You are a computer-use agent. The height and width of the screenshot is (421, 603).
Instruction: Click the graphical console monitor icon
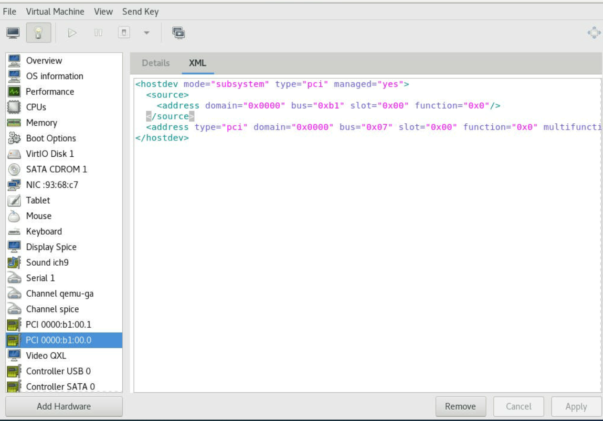13,33
